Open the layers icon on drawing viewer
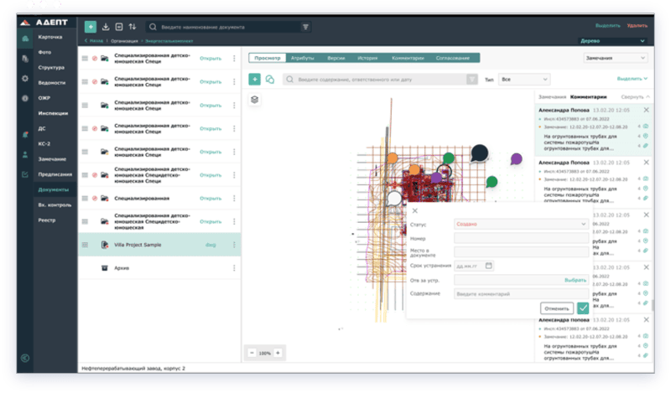This screenshot has height=393, width=671. click(x=254, y=100)
